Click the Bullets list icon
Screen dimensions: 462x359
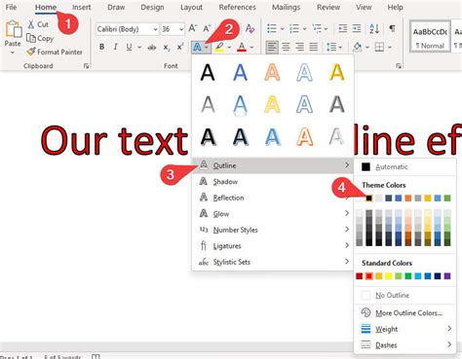272,28
